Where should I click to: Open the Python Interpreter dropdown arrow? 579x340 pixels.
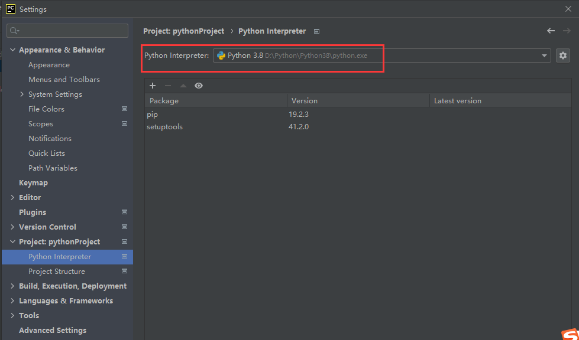coord(544,55)
